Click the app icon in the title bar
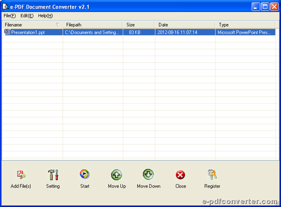281x207 pixels. tap(5, 7)
